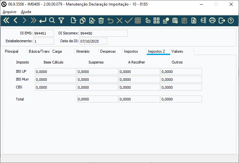The height and width of the screenshot is (163, 239).
Task: Click the exit door icon in toolbar
Action: pos(222,20)
